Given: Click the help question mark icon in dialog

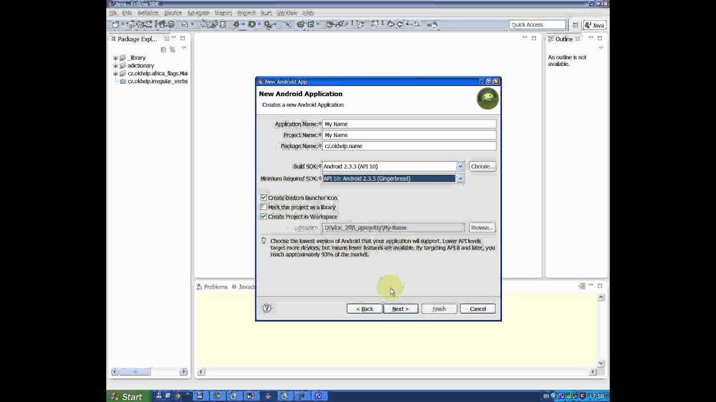Looking at the screenshot, I should pos(267,308).
